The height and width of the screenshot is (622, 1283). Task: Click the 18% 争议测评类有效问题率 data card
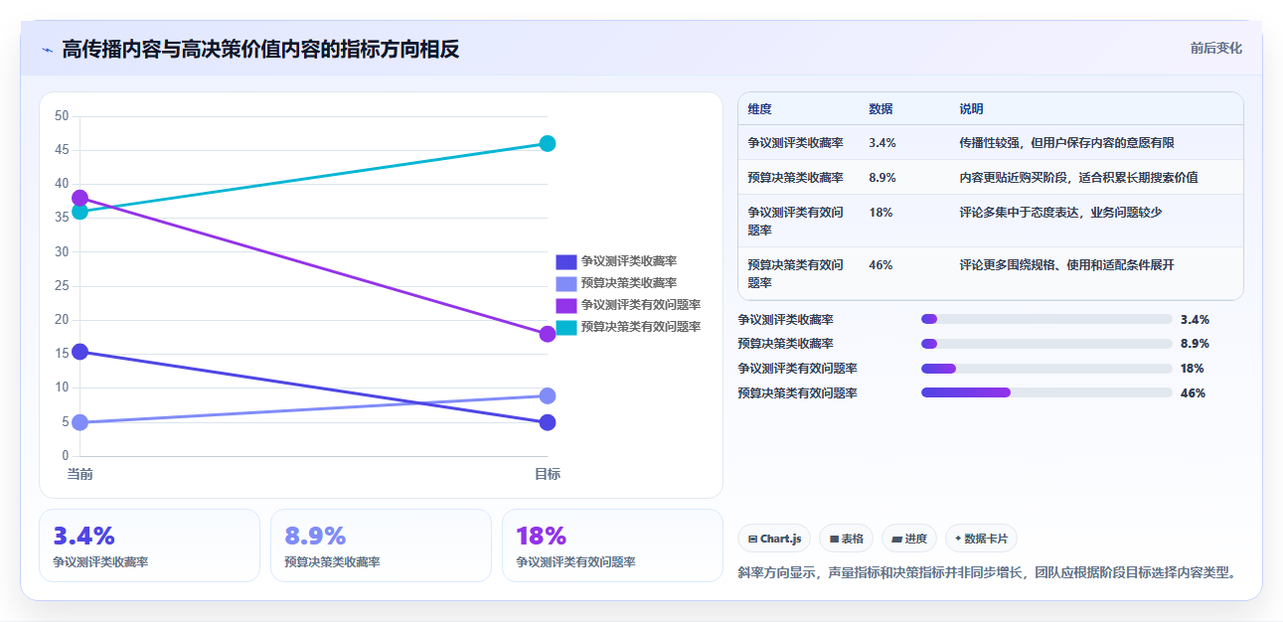[x=612, y=545]
